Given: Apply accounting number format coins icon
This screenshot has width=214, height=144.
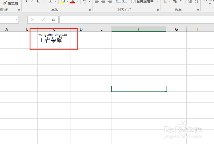Looking at the screenshot, I should [165, 1].
